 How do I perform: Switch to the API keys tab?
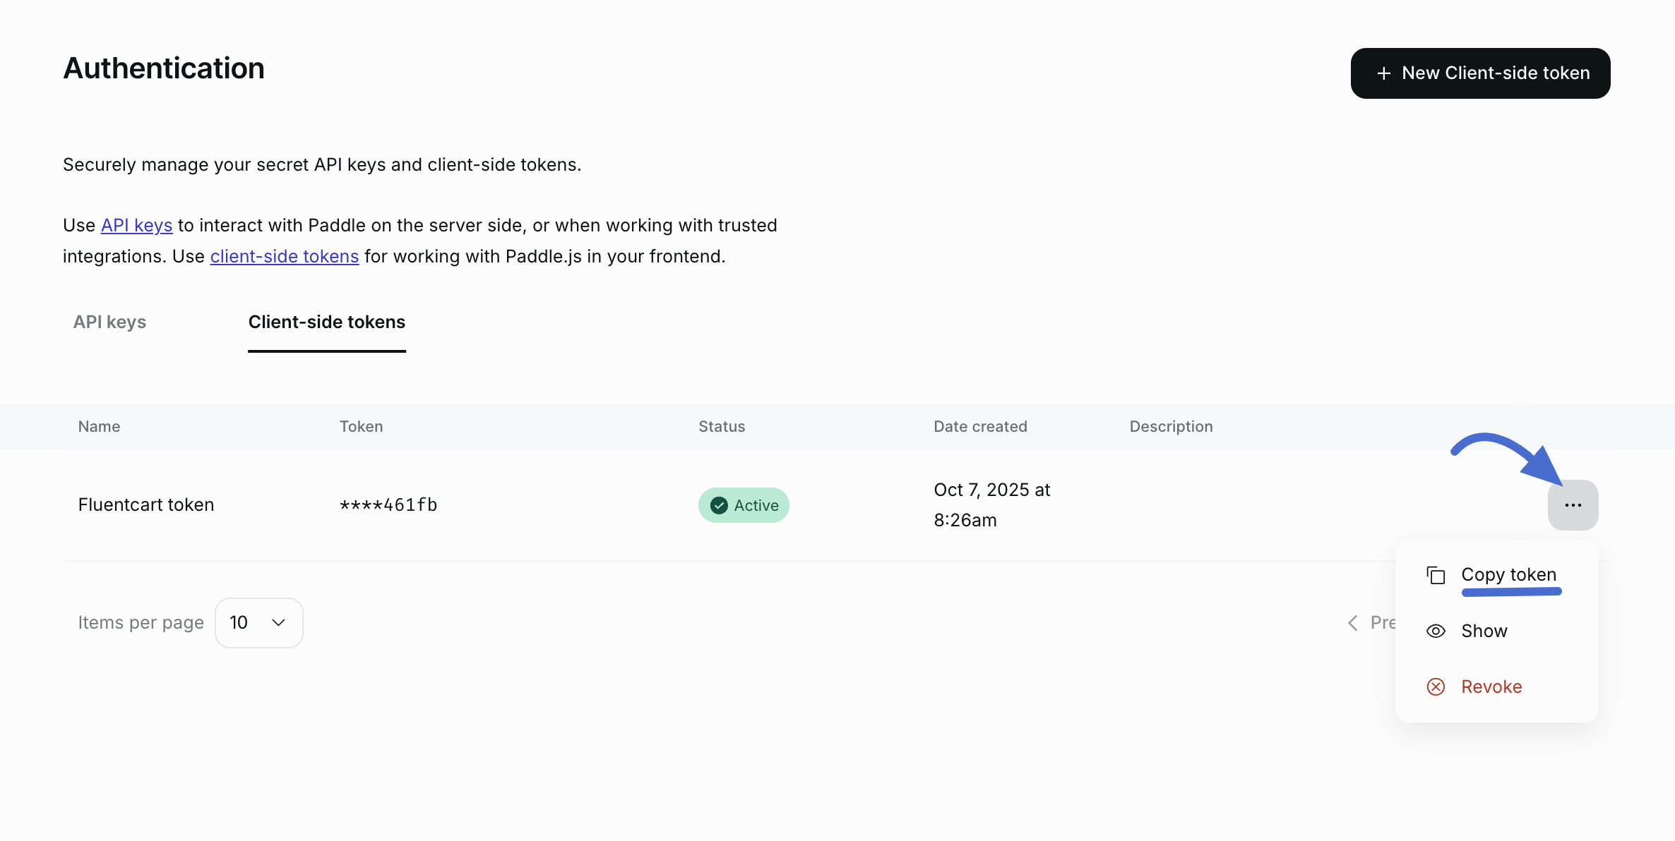(x=109, y=322)
